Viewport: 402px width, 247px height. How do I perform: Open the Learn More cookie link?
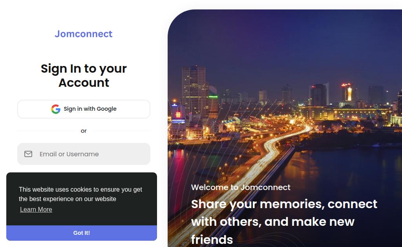[x=36, y=210]
